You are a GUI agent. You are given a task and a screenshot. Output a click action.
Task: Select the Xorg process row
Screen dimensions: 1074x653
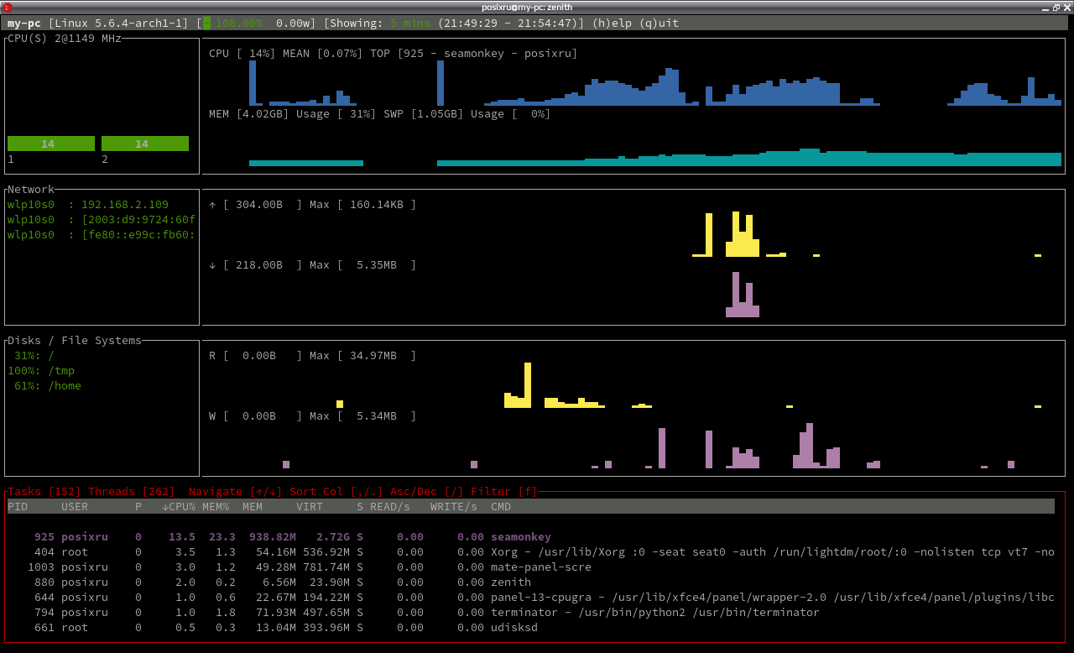(x=531, y=552)
